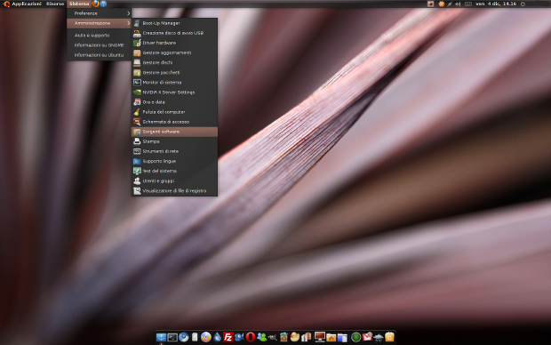Screen dimensions: 551x345
Task: Launch Pulizia del computer
Action: [175, 112]
